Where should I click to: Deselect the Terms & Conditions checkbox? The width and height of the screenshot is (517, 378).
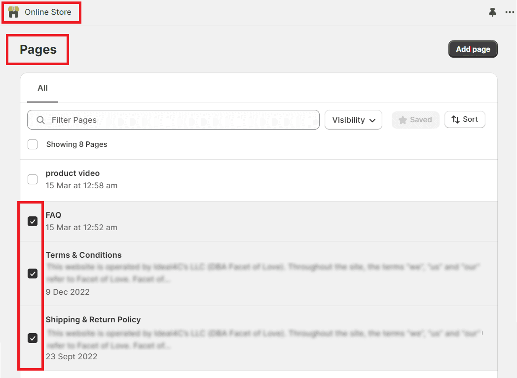pyautogui.click(x=33, y=273)
